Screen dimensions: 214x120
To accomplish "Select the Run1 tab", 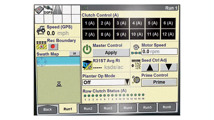I will pos(68,109).
